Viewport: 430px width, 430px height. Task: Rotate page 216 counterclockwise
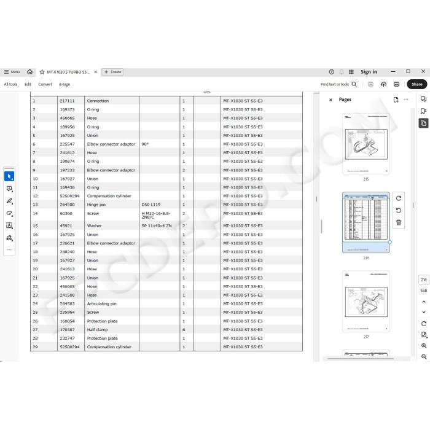[x=399, y=210]
